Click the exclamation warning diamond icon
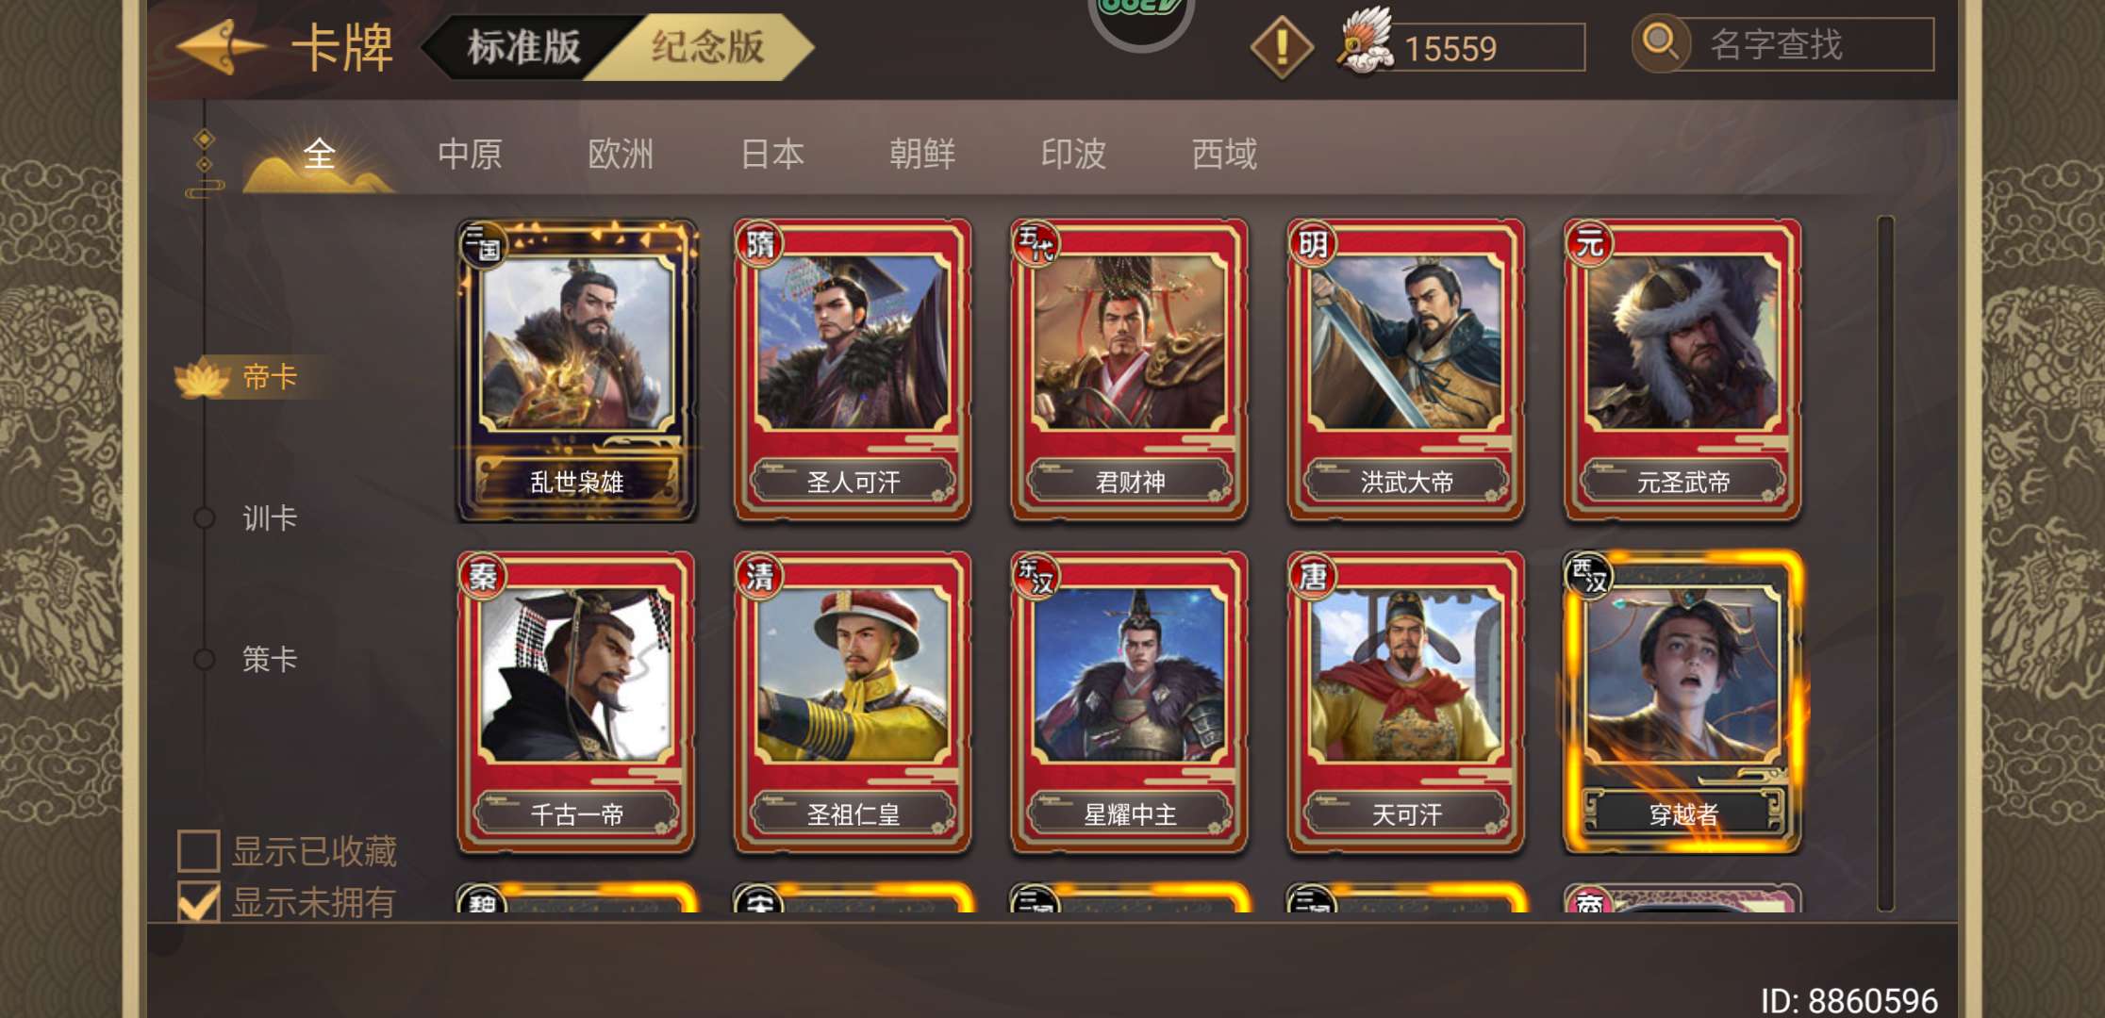Screen dimensions: 2105x1018 1281,46
